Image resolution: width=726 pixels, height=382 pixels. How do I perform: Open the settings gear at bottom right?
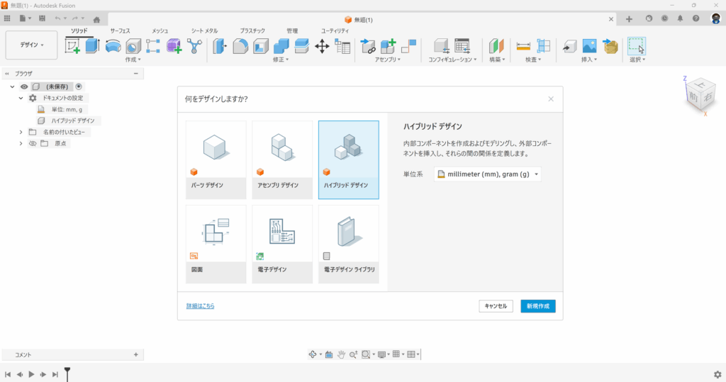717,374
